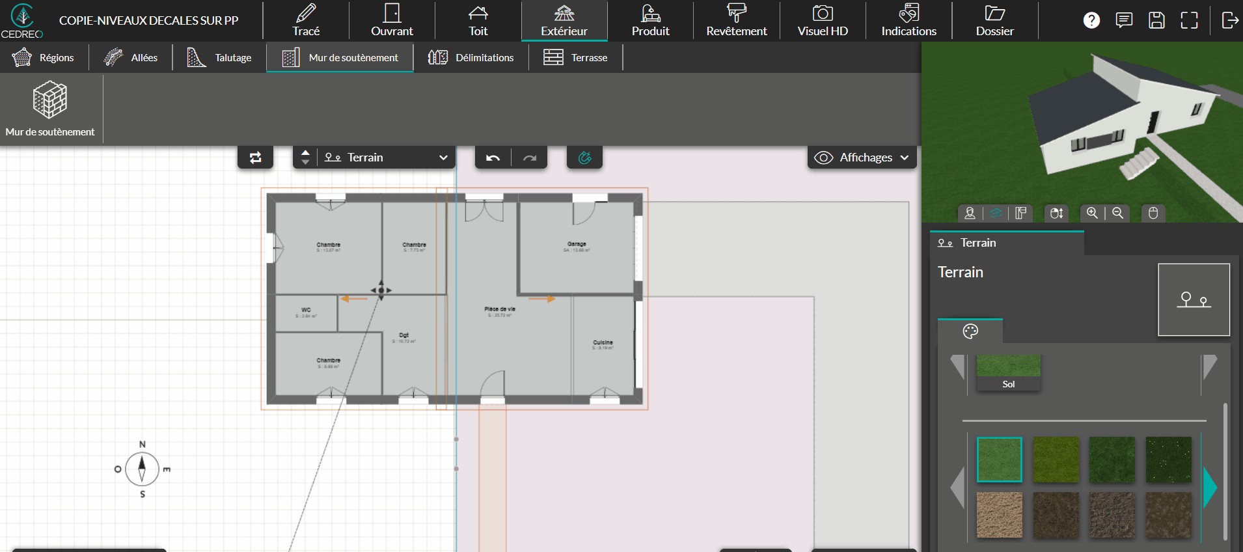Image resolution: width=1243 pixels, height=552 pixels.
Task: Toggle the magnet snapping button
Action: coord(584,158)
